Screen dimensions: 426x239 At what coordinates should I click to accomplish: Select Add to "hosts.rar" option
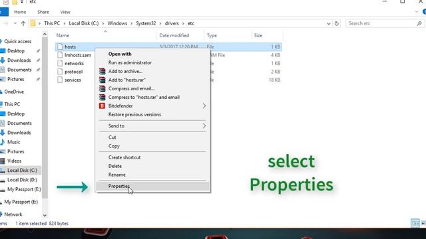[127, 80]
